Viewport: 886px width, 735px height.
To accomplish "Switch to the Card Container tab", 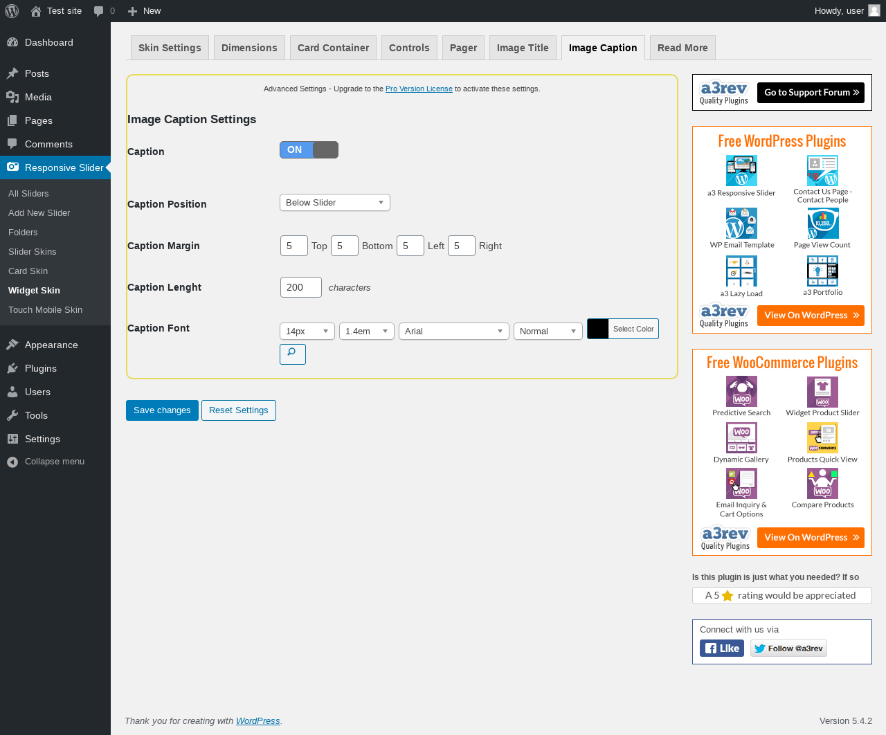I will point(333,48).
